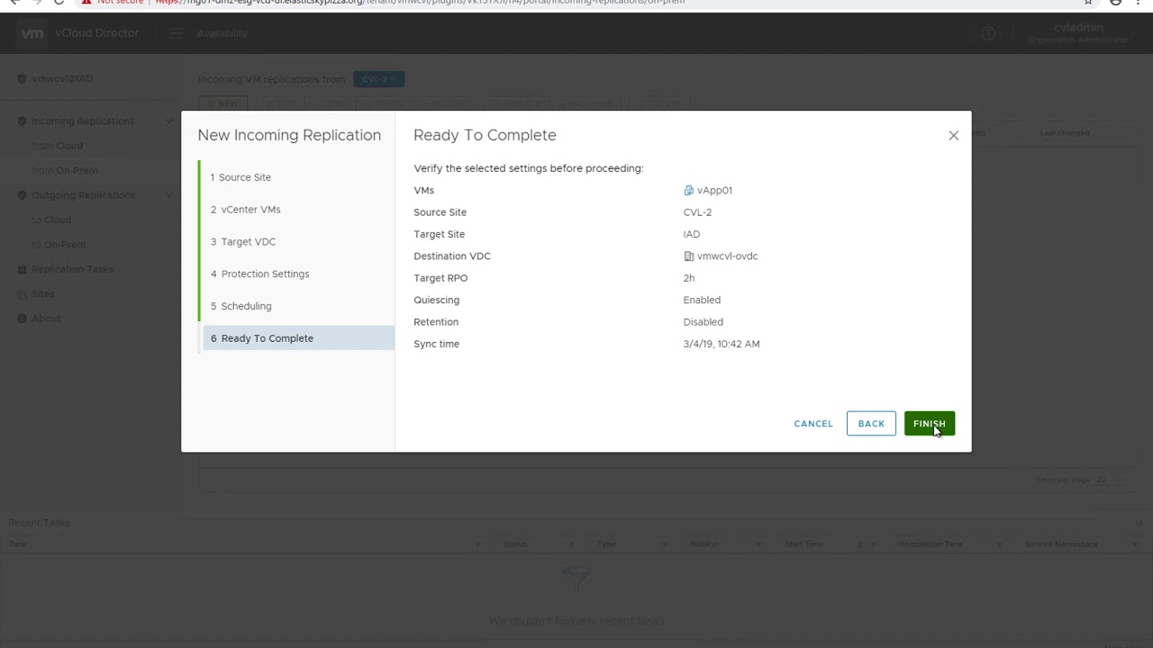Viewport: 1153px width, 648px height.
Task: Open the hamburger menu in header
Action: click(x=177, y=33)
